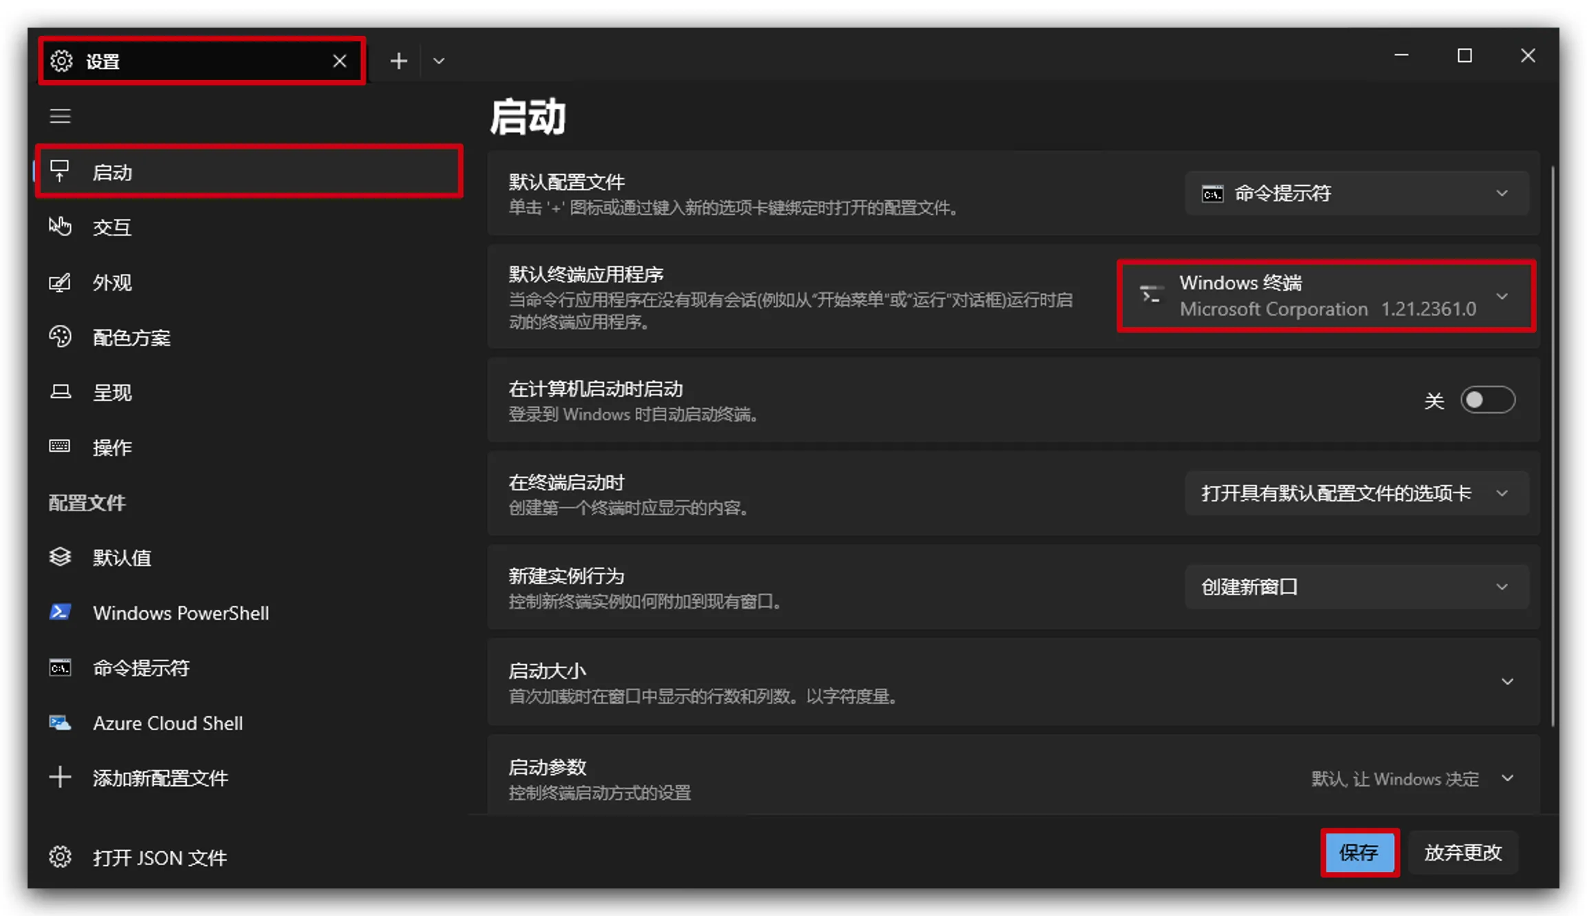Open Windows PowerShell profile settings
This screenshot has width=1587, height=916.
pyautogui.click(x=249, y=612)
